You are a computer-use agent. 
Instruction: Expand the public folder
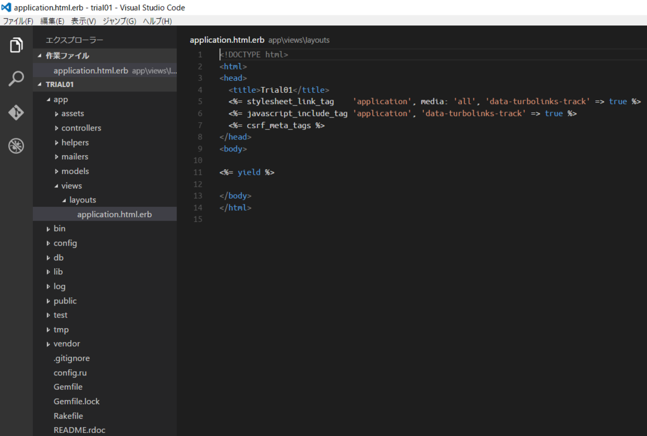tap(48, 301)
